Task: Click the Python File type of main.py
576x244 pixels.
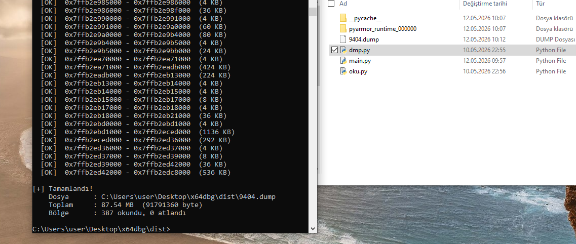Action: pyautogui.click(x=551, y=61)
